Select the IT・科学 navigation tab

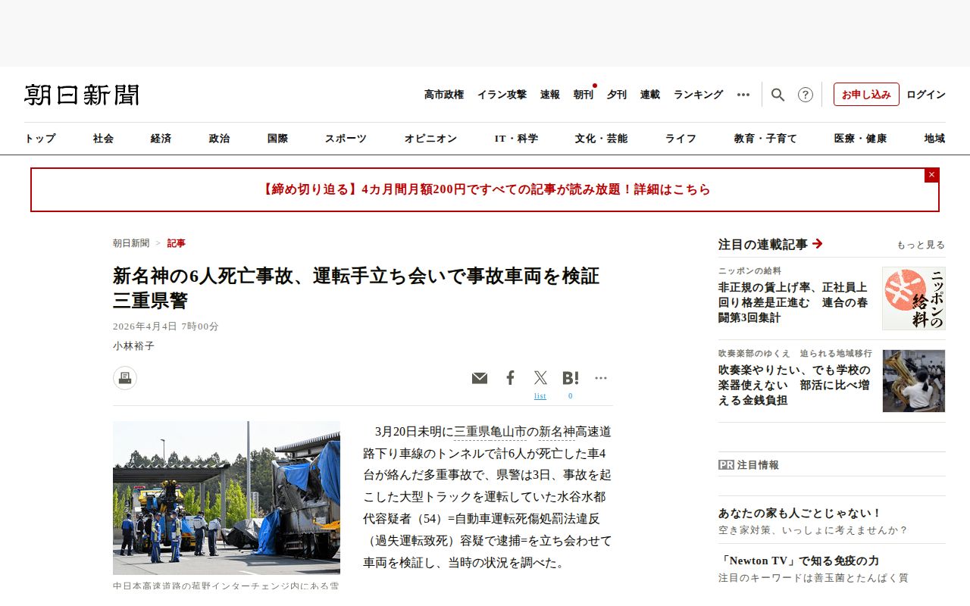pos(517,139)
